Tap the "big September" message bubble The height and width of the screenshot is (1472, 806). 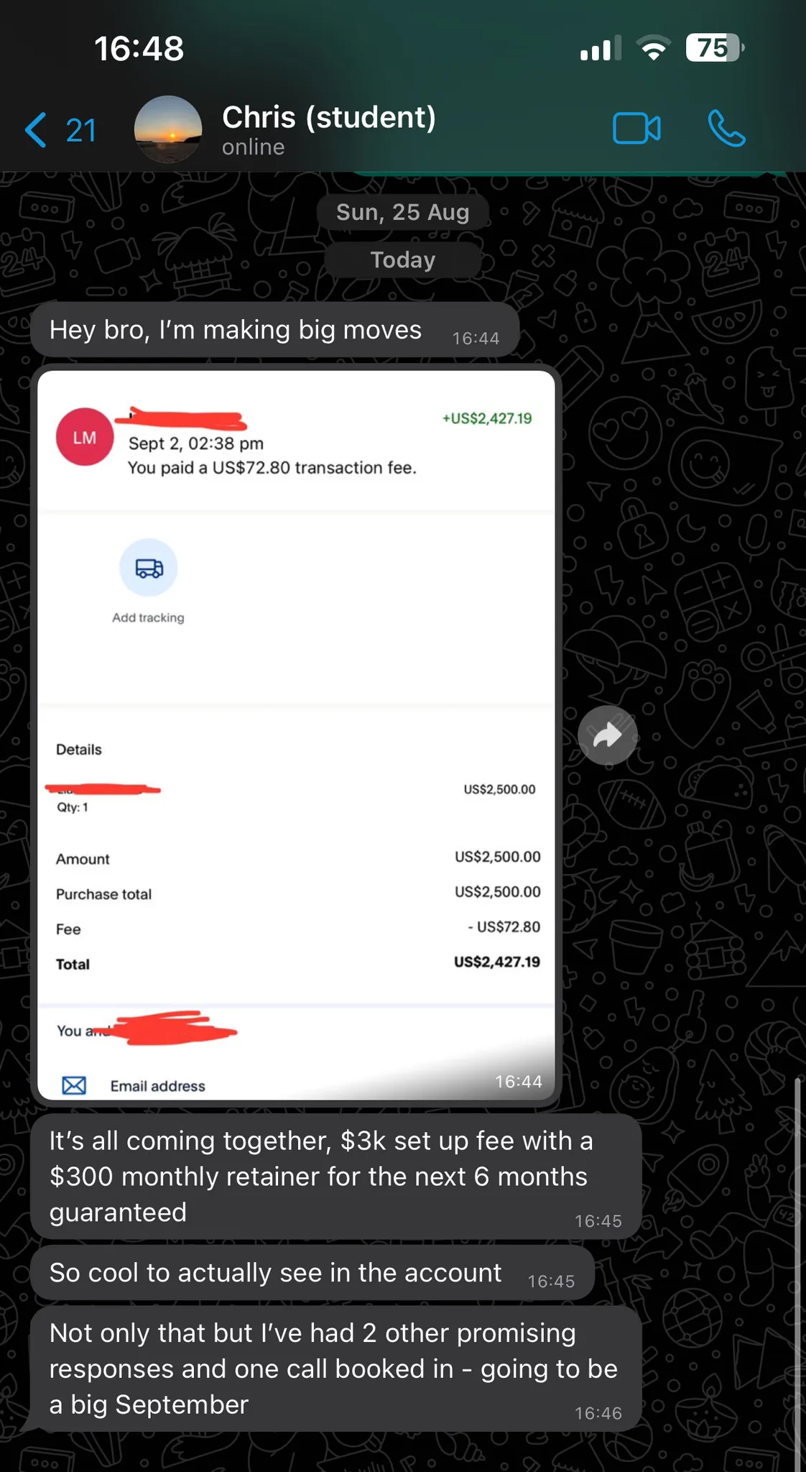[336, 1368]
